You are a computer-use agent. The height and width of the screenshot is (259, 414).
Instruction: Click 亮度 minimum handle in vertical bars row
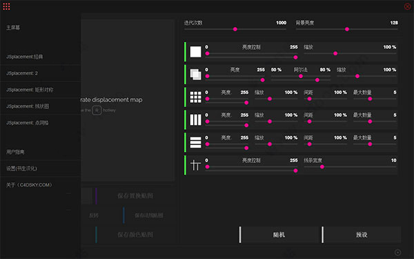point(207,122)
